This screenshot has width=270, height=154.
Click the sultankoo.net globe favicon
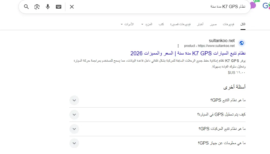click(242, 43)
